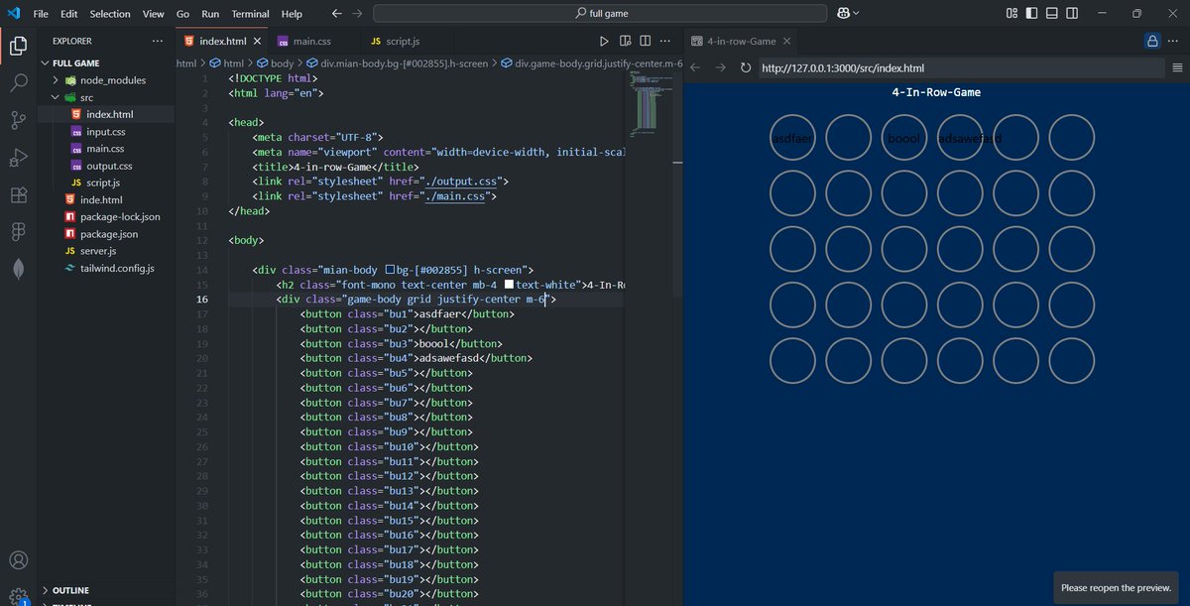Open the Accounts icon in activity bar
The height and width of the screenshot is (606, 1190).
click(x=18, y=561)
